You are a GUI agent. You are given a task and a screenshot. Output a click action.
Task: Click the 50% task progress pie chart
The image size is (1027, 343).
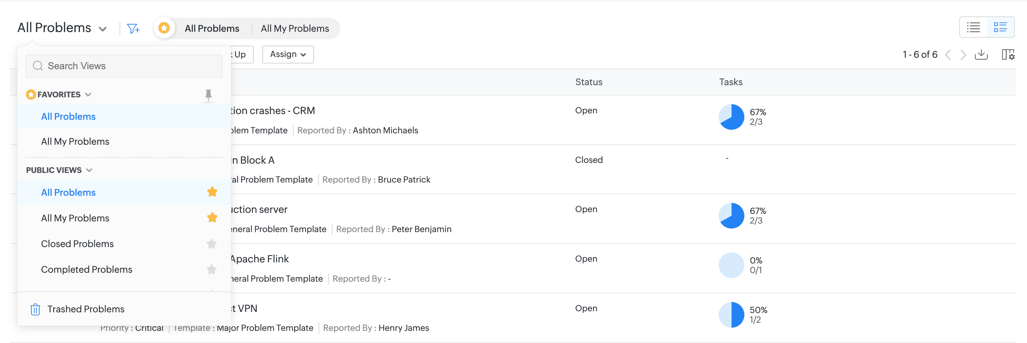731,315
